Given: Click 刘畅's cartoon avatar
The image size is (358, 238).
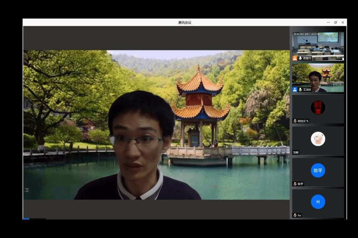Looking at the screenshot, I should 318,139.
